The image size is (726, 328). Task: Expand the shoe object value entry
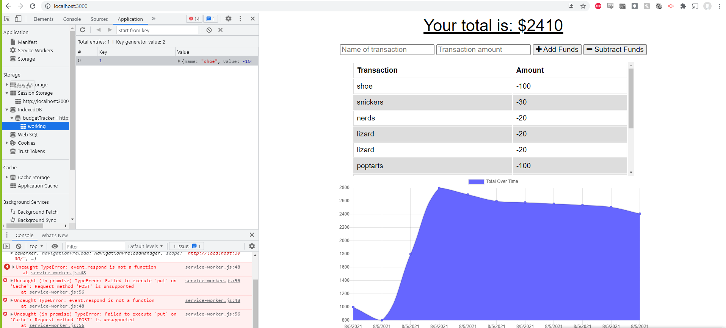pos(179,61)
